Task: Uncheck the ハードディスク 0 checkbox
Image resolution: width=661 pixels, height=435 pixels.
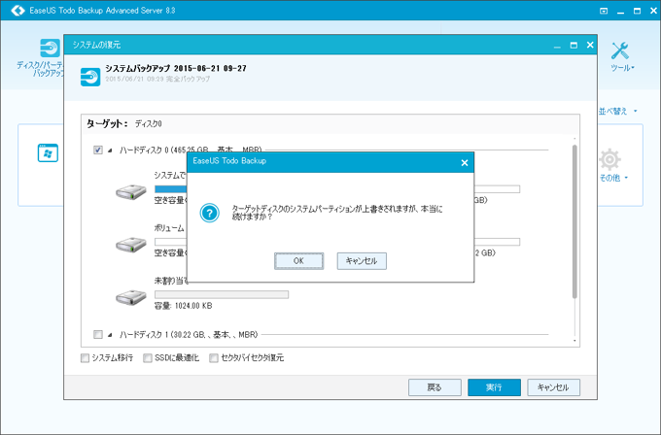Action: [x=98, y=150]
